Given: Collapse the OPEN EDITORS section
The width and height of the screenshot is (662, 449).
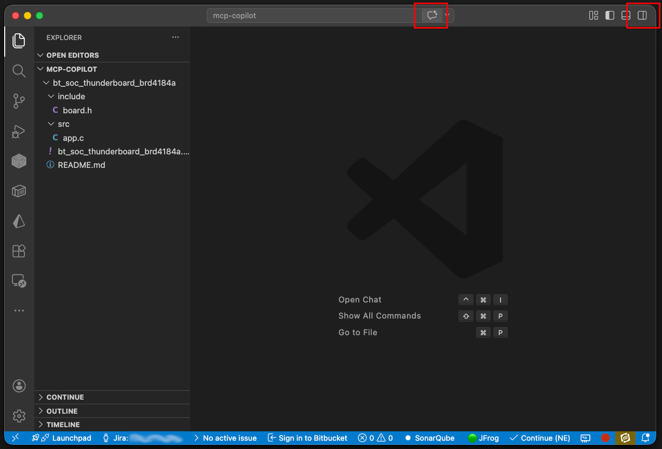Looking at the screenshot, I should click(112, 55).
